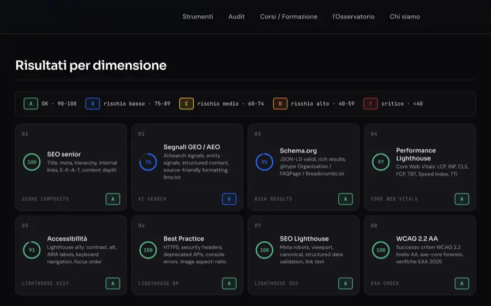Open the Segnali GEO / AEO card title
491x306 pixels.
point(191,147)
